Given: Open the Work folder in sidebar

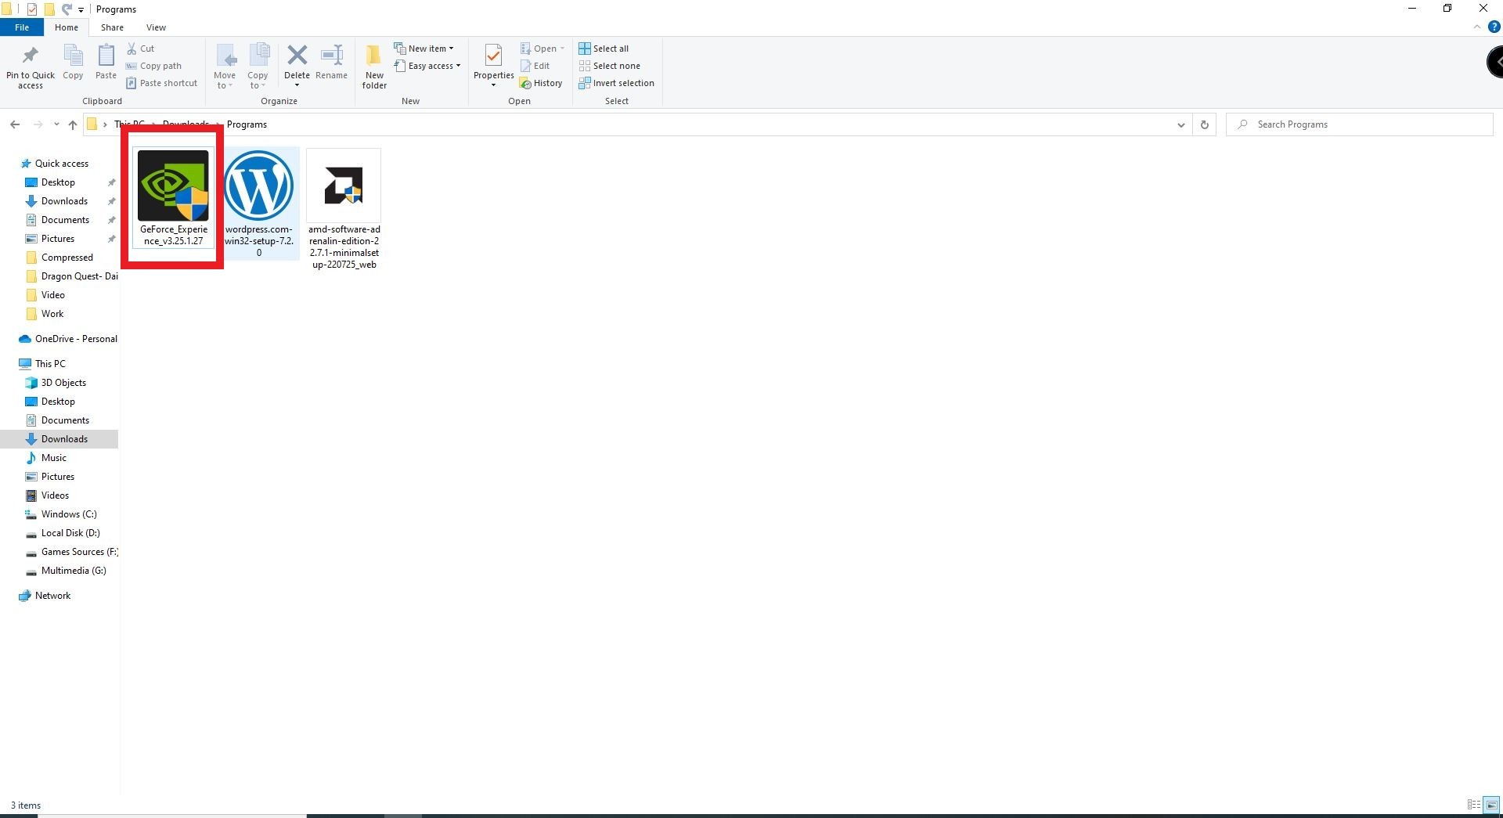Looking at the screenshot, I should [52, 314].
